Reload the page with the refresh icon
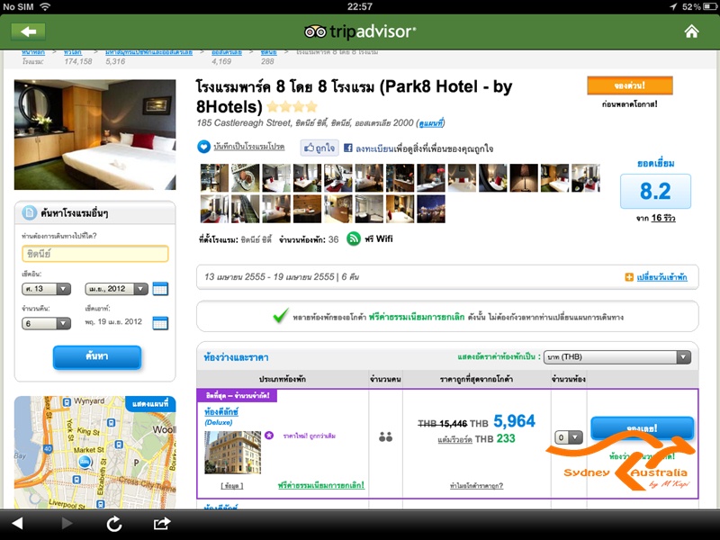Viewport: 720px width, 540px height. coord(114,524)
